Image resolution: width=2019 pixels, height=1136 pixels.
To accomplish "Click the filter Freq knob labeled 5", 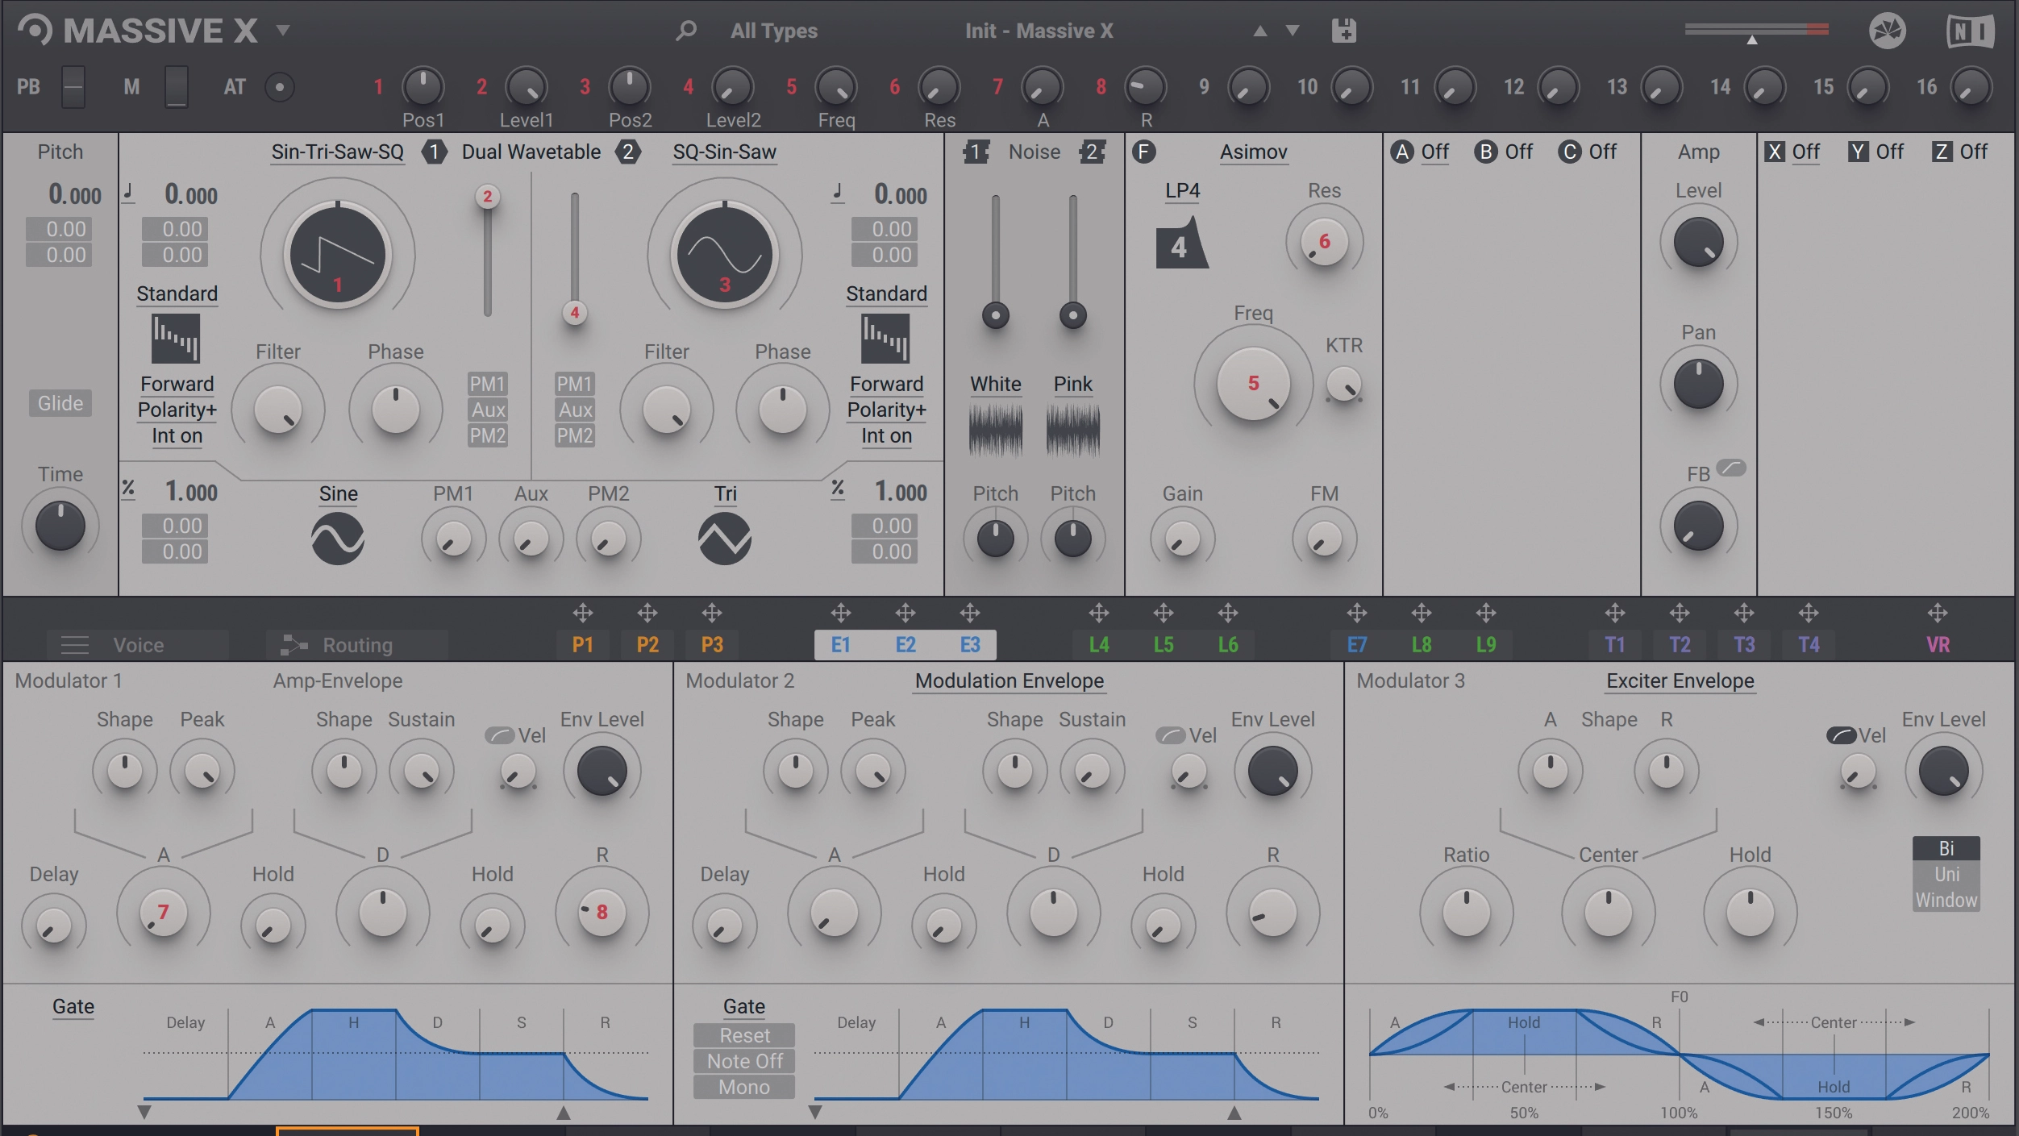I will click(1253, 384).
